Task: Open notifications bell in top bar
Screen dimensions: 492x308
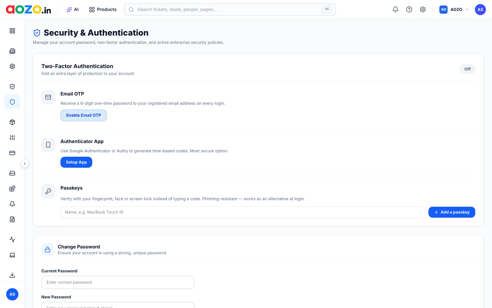Action: 396,9
